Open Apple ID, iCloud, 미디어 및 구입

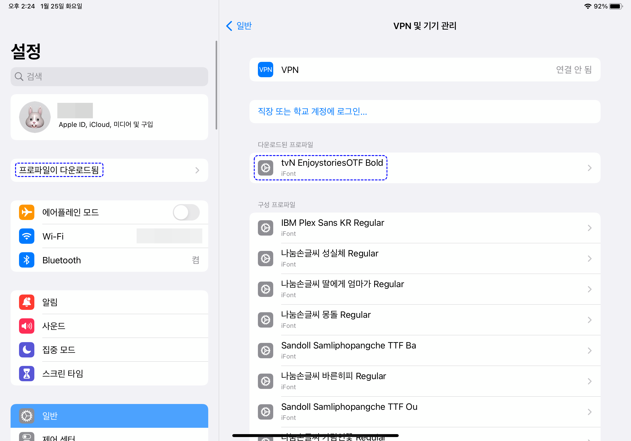point(109,117)
